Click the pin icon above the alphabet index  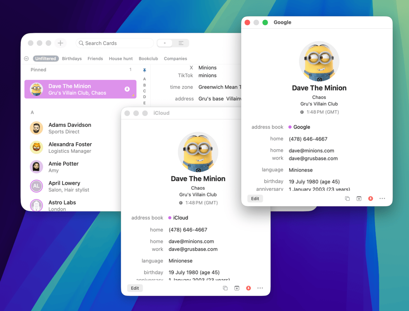(144, 70)
